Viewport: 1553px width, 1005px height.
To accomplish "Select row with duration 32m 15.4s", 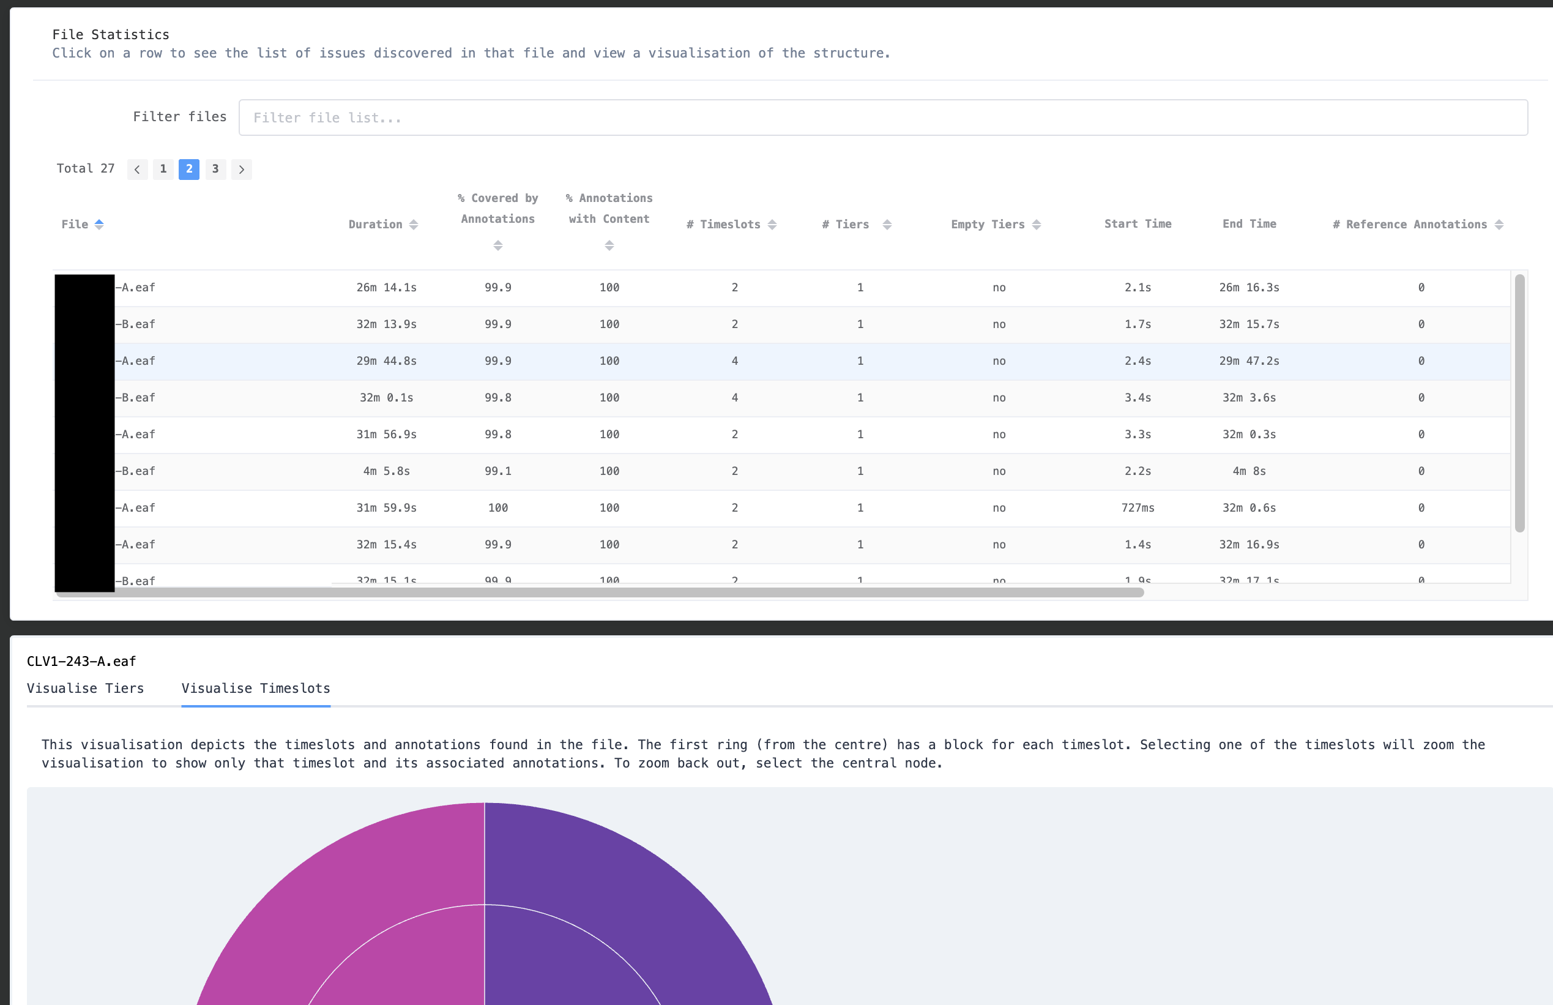I will coord(781,545).
